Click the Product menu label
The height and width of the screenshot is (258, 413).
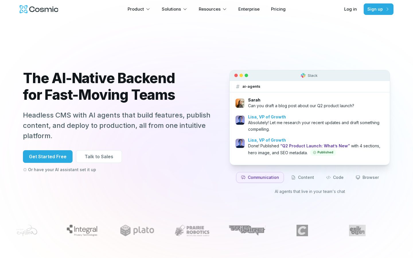coord(136,9)
